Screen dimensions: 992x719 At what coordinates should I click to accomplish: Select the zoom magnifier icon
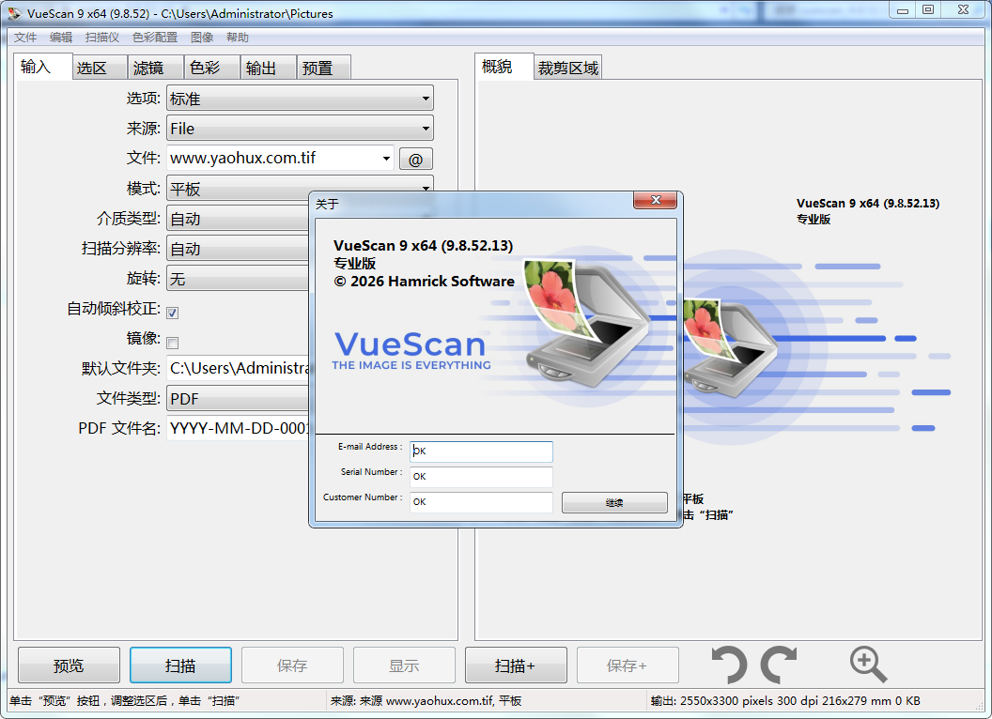[x=867, y=665]
